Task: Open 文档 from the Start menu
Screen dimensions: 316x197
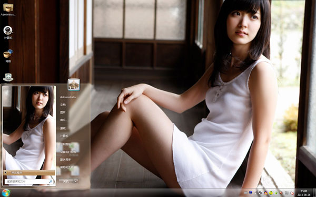Action: pos(63,105)
